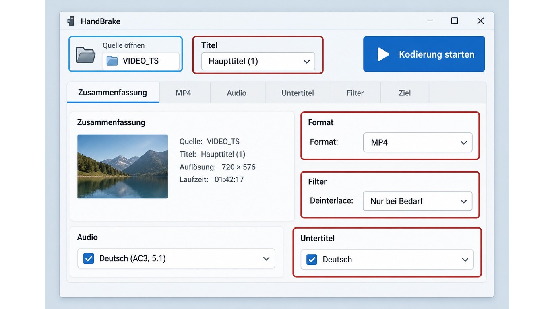Click the chevron of Deutsch (AC3, 5.1) dropdown
The image size is (554, 309).
tap(266, 258)
